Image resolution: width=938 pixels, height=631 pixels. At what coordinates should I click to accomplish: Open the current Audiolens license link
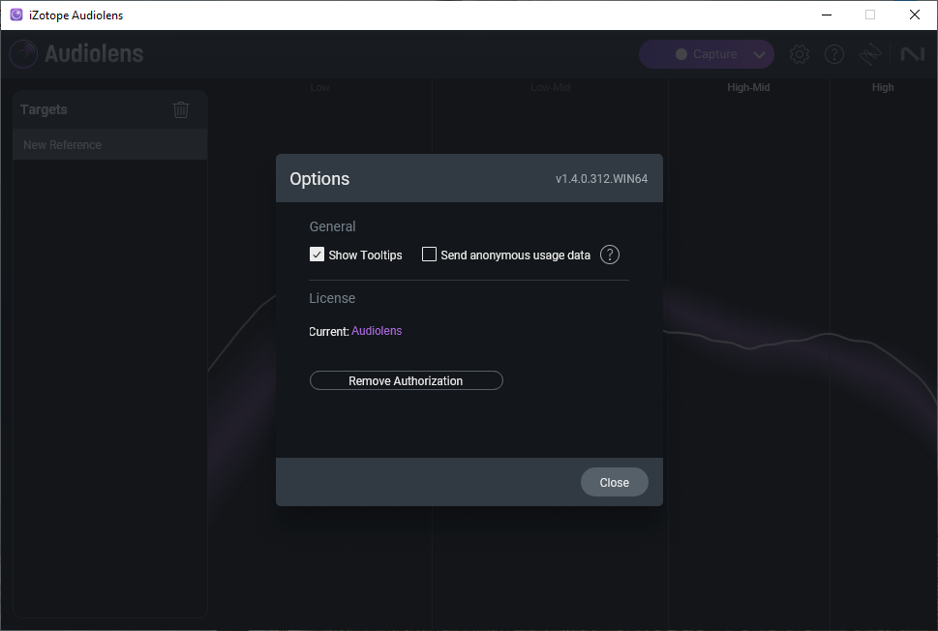377,331
